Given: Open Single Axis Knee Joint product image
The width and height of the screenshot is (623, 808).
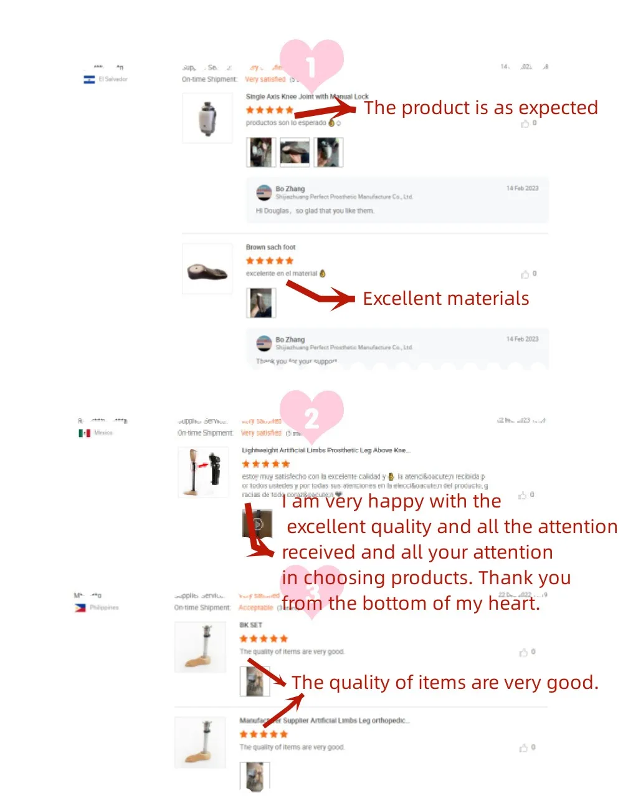Looking at the screenshot, I should coord(207,118).
